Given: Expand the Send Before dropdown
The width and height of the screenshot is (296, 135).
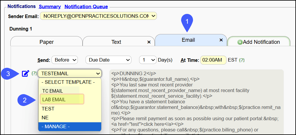Looking at the screenshot, I should click(64, 60).
